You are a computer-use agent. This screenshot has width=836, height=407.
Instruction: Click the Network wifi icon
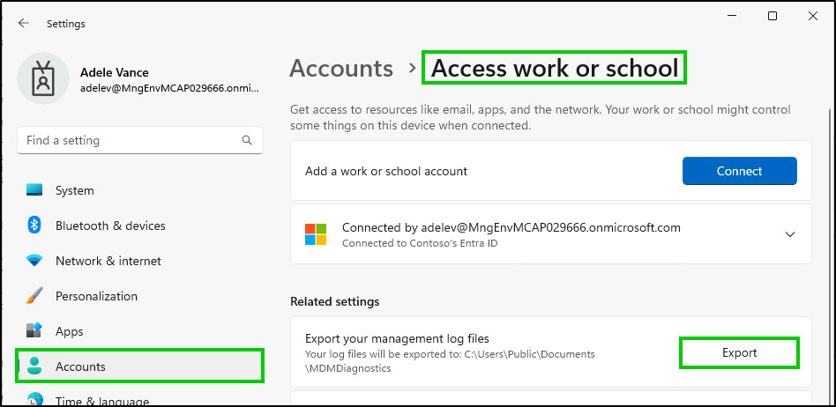point(34,261)
